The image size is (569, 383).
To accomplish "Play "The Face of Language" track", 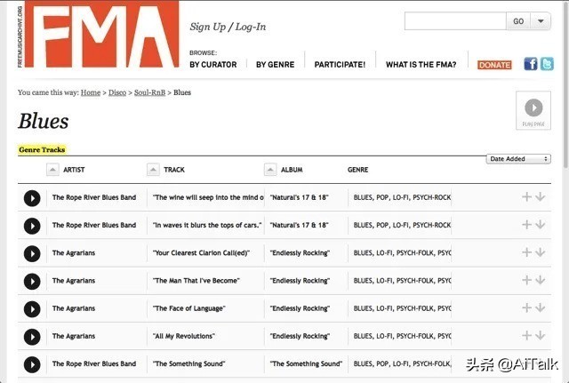I will [32, 308].
